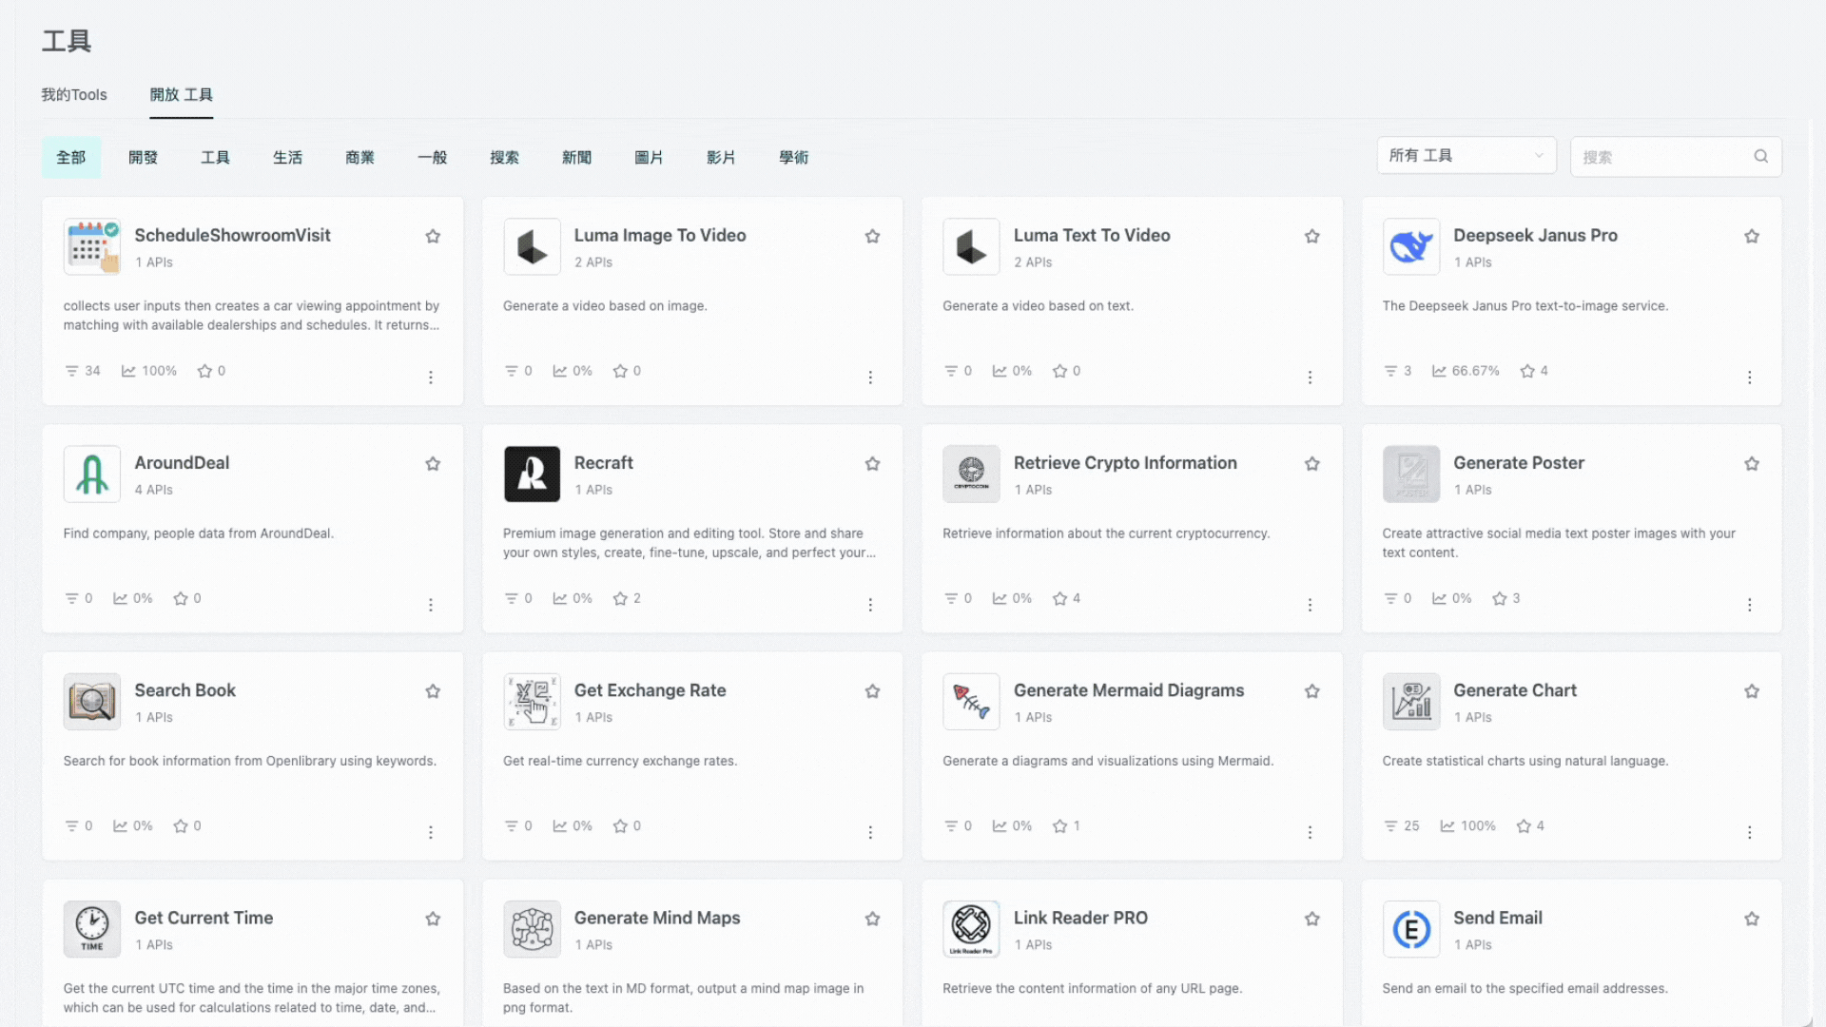The width and height of the screenshot is (1826, 1027).
Task: Show the 影片 category tools
Action: click(x=722, y=158)
